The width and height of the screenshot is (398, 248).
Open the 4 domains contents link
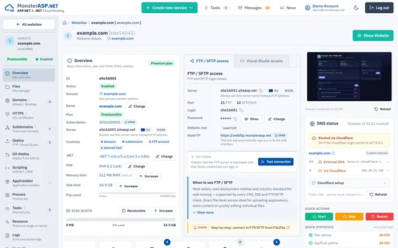coord(108,142)
